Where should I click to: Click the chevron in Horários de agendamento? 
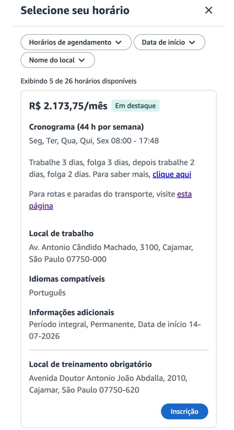pos(118,43)
